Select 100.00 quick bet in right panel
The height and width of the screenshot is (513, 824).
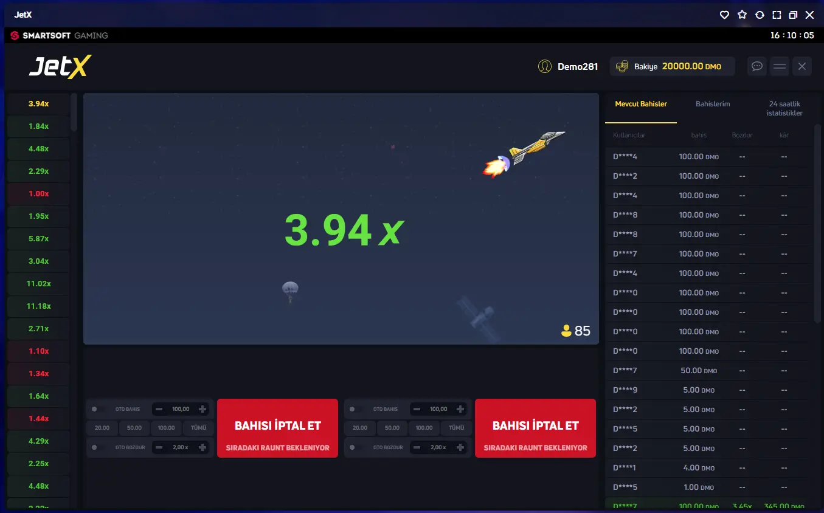click(424, 428)
